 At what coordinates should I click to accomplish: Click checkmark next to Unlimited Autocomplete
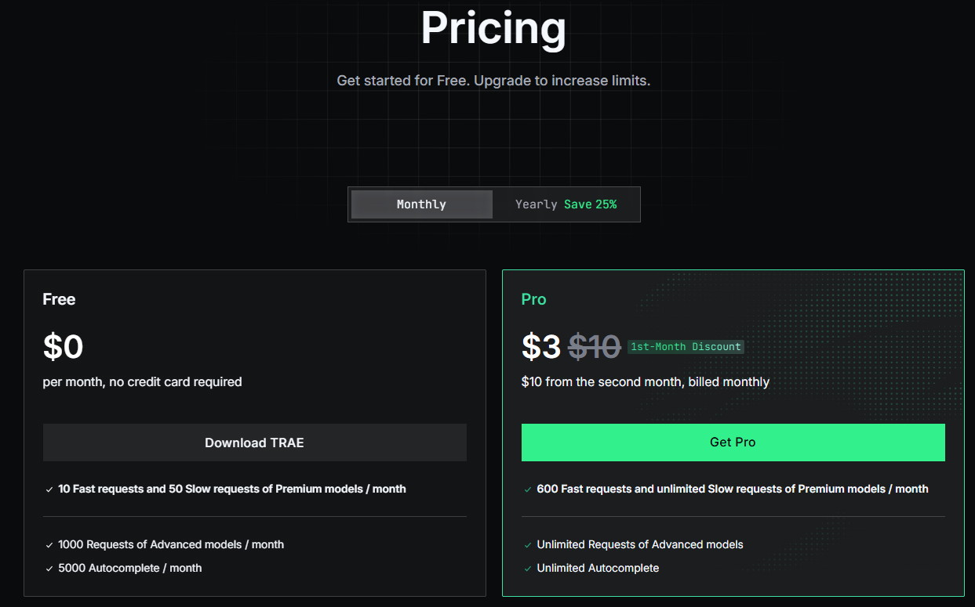pyautogui.click(x=528, y=569)
